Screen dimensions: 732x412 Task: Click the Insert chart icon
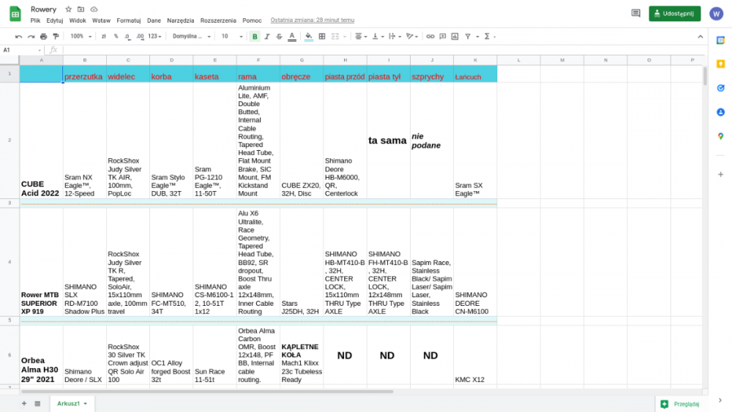(x=455, y=36)
